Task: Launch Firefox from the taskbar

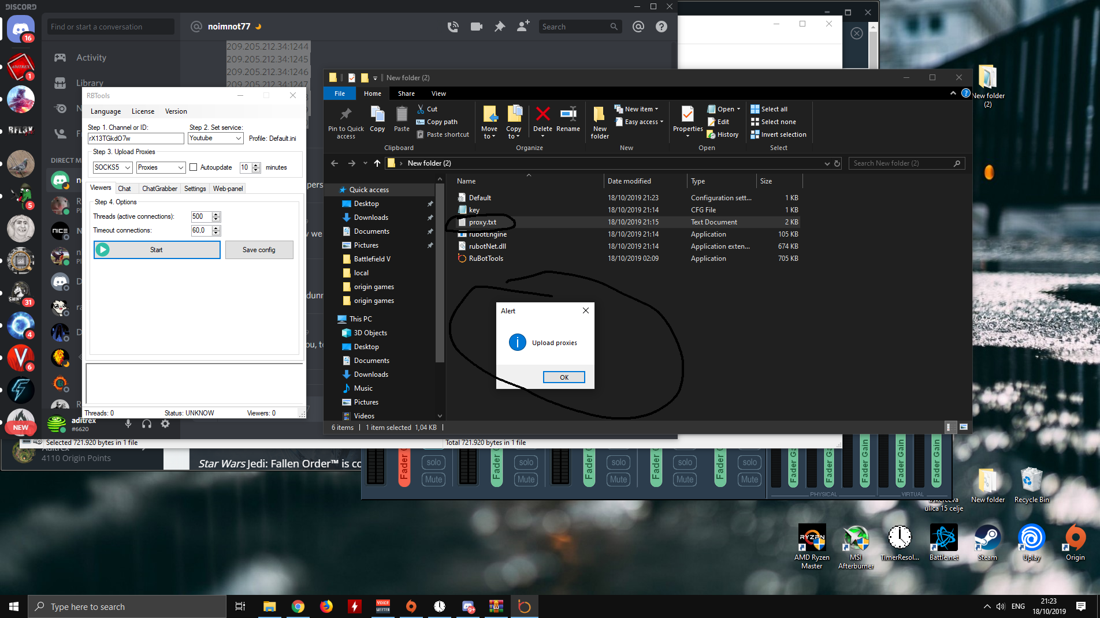Action: click(326, 606)
